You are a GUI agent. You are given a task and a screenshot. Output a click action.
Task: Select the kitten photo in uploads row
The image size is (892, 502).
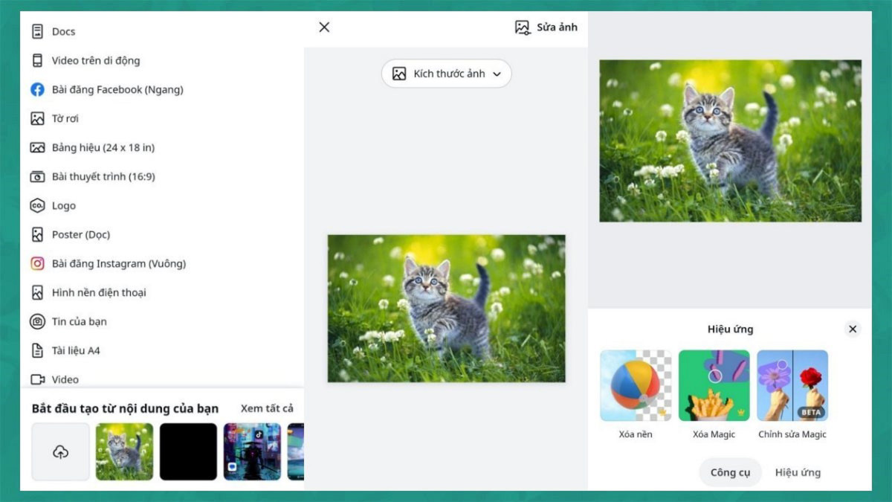(124, 451)
